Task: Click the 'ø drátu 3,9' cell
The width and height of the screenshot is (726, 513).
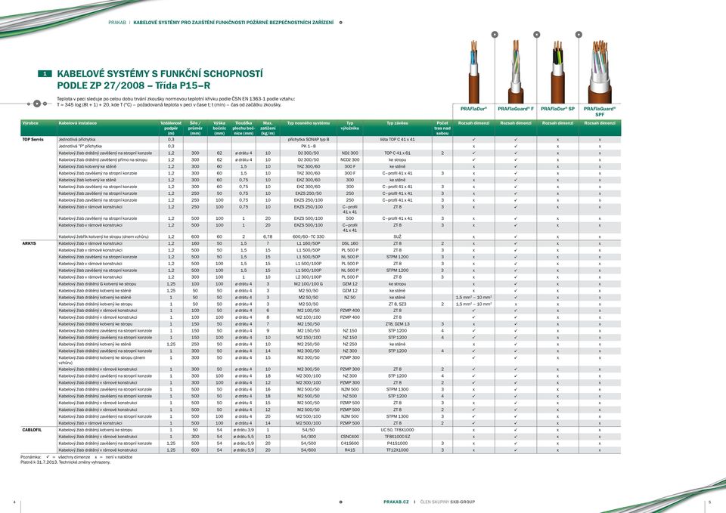Action: 244,430
